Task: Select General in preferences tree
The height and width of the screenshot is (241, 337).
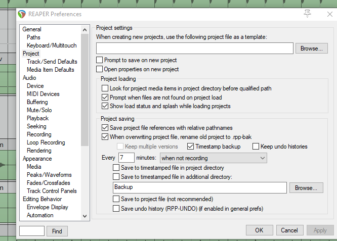Action: (32, 29)
